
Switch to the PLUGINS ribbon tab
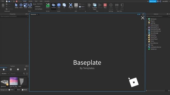click(x=47, y=1)
